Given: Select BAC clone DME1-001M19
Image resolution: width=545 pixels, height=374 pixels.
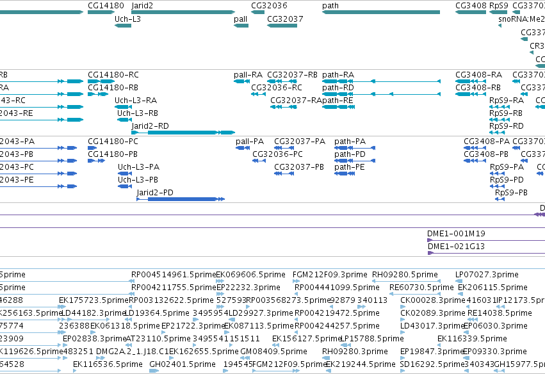Looking at the screenshot, I should pos(486,240).
